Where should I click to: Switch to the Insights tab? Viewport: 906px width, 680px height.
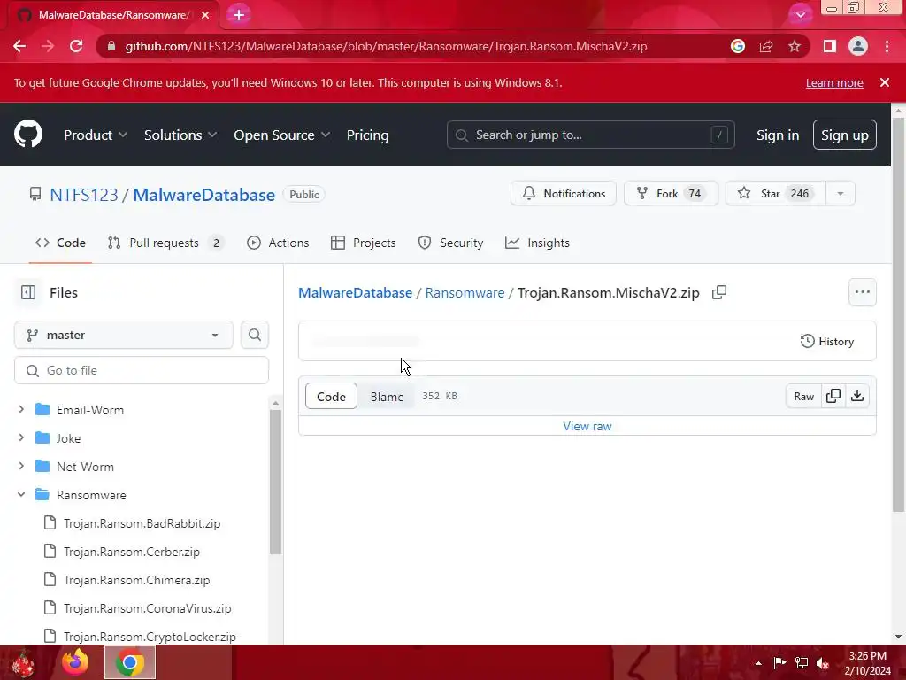click(x=537, y=243)
